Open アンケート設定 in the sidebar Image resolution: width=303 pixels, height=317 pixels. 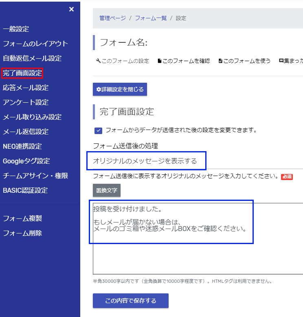pos(26,102)
